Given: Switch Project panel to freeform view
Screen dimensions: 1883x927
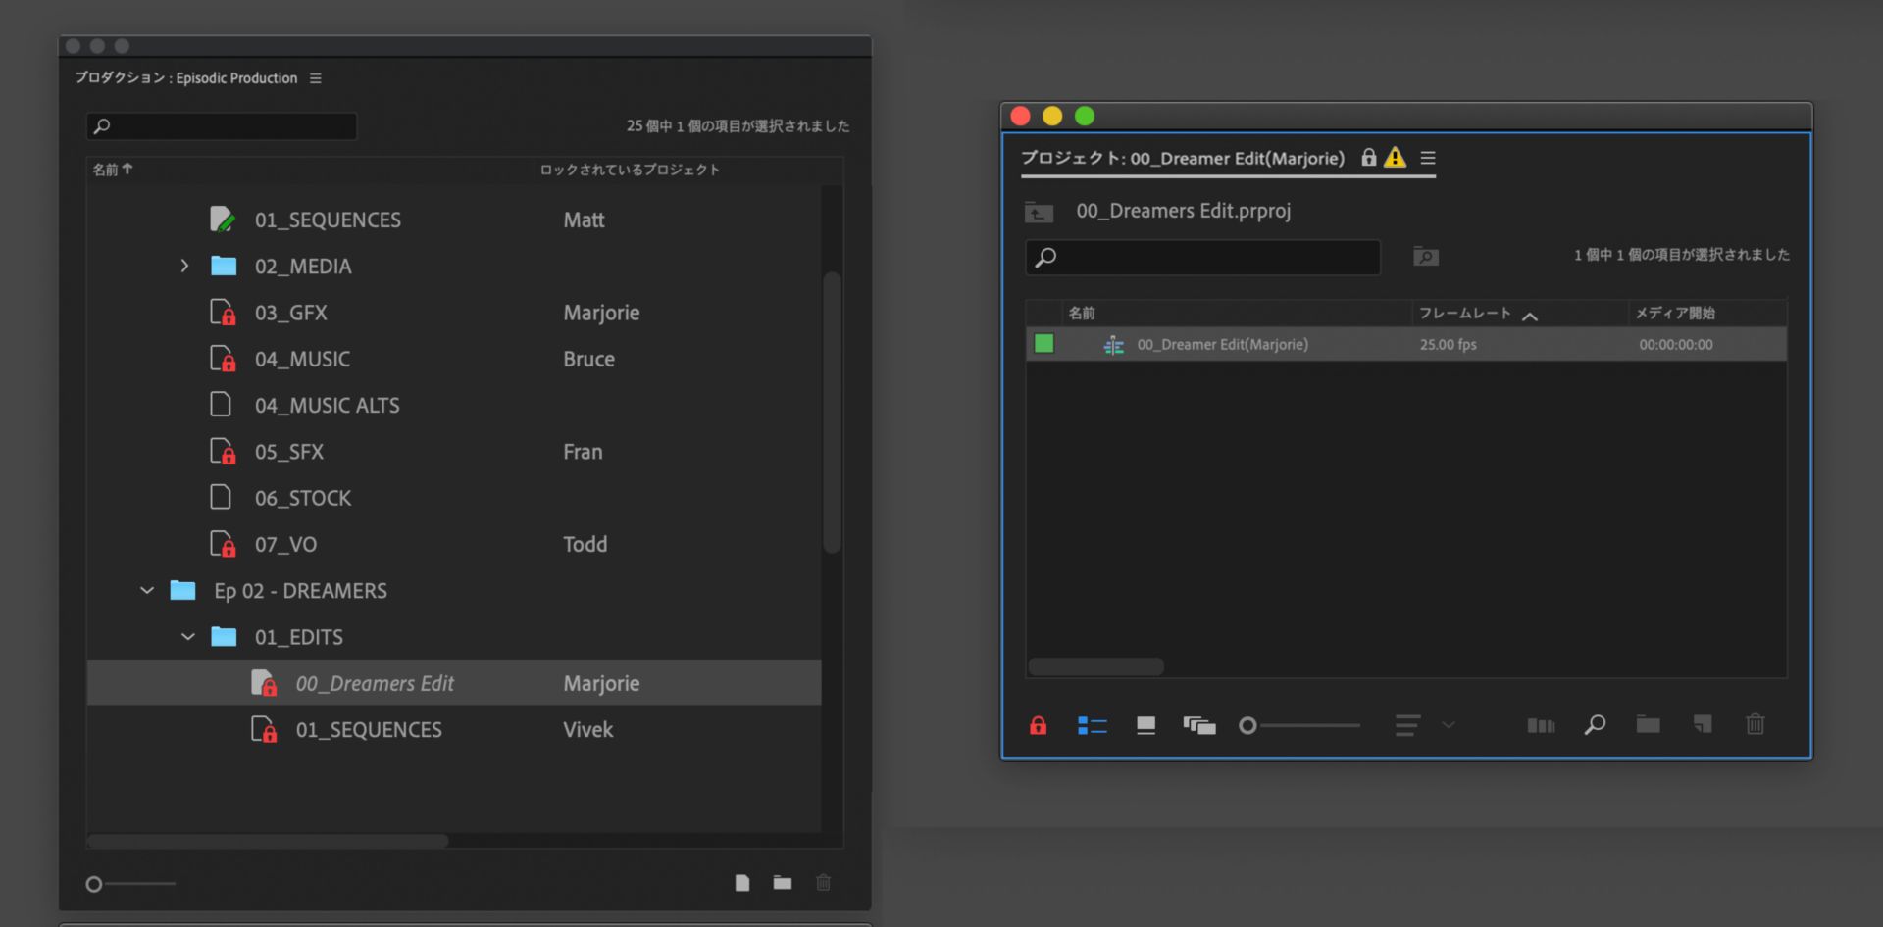Looking at the screenshot, I should pos(1199,725).
